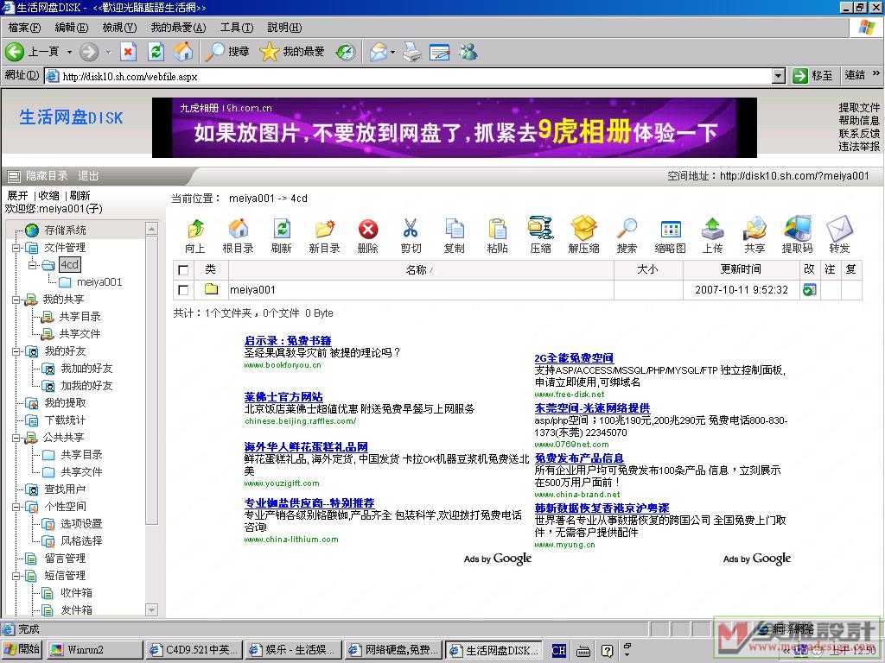The height and width of the screenshot is (663, 885).
Task: Toggle the select-all checkbox in table header
Action: 183,270
